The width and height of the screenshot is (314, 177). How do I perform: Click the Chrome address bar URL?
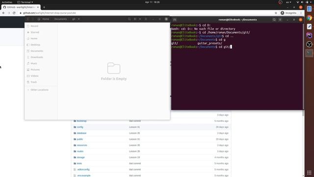pos(49,13)
